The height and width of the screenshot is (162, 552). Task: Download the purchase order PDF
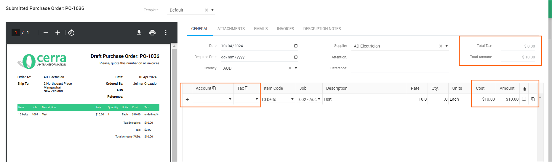(x=139, y=33)
